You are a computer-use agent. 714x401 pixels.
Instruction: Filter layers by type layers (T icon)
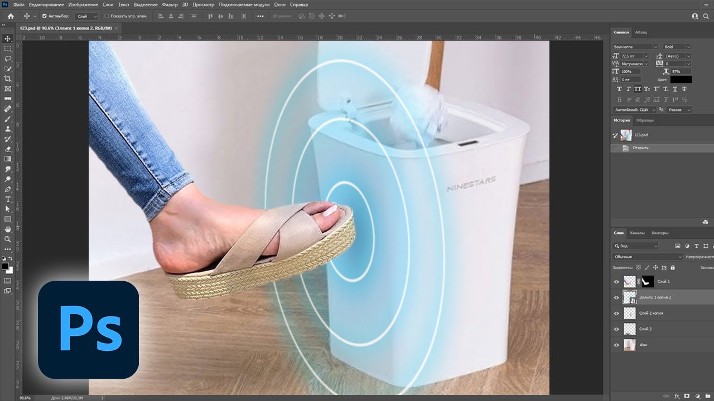(696, 246)
